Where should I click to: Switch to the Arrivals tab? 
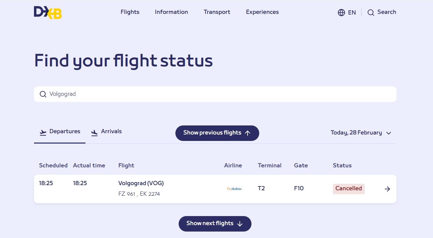(111, 131)
